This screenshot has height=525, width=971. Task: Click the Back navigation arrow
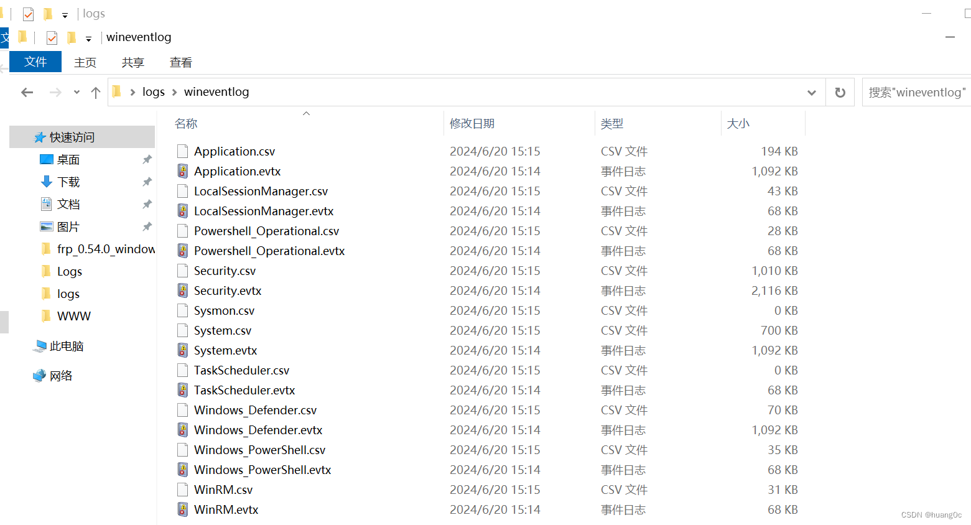pyautogui.click(x=27, y=92)
